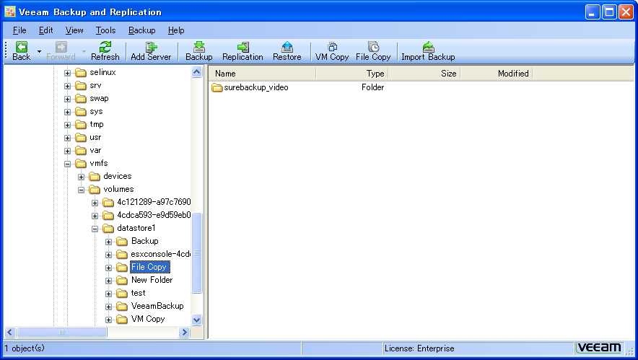Select the vmfs folder icon
Screen dimensions: 638x360
pyautogui.click(x=81, y=164)
